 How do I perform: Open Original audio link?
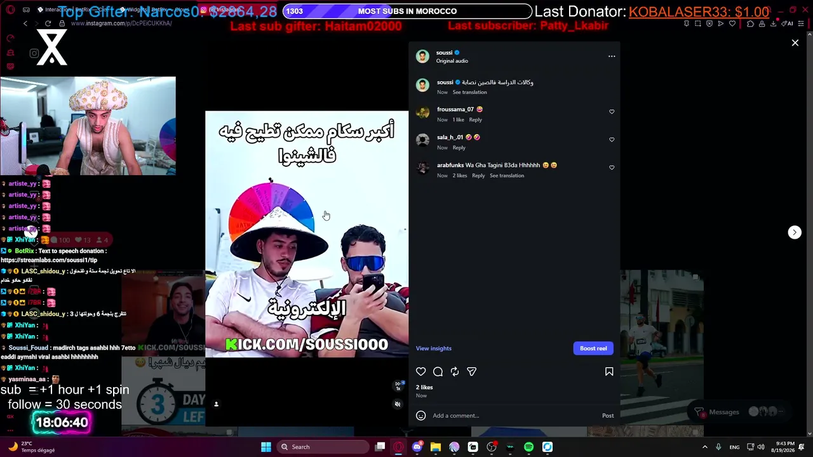pyautogui.click(x=452, y=61)
